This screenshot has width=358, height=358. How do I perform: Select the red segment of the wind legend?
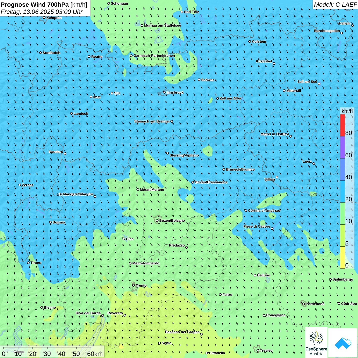(342, 125)
